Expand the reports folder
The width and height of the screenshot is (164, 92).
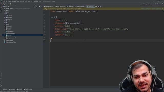click(4, 21)
